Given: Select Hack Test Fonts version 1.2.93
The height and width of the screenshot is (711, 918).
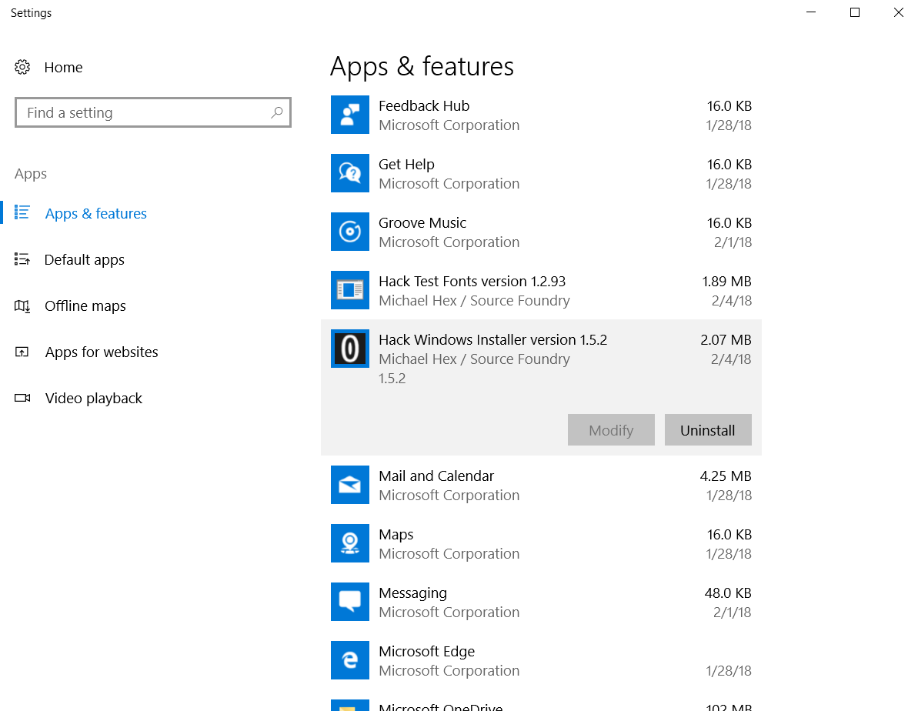Looking at the screenshot, I should click(x=472, y=281).
